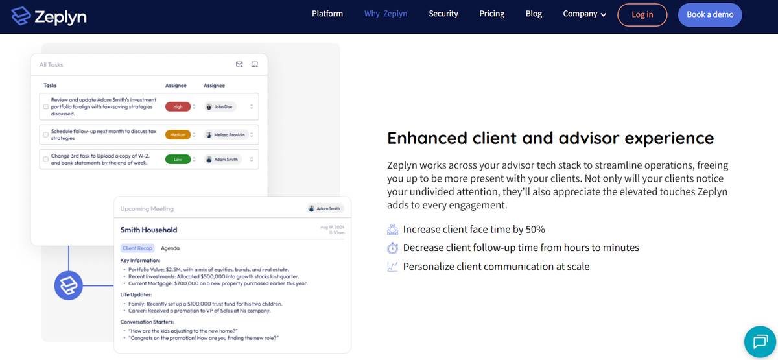
Task: Click the mail icon in All Tasks
Action: pyautogui.click(x=239, y=64)
